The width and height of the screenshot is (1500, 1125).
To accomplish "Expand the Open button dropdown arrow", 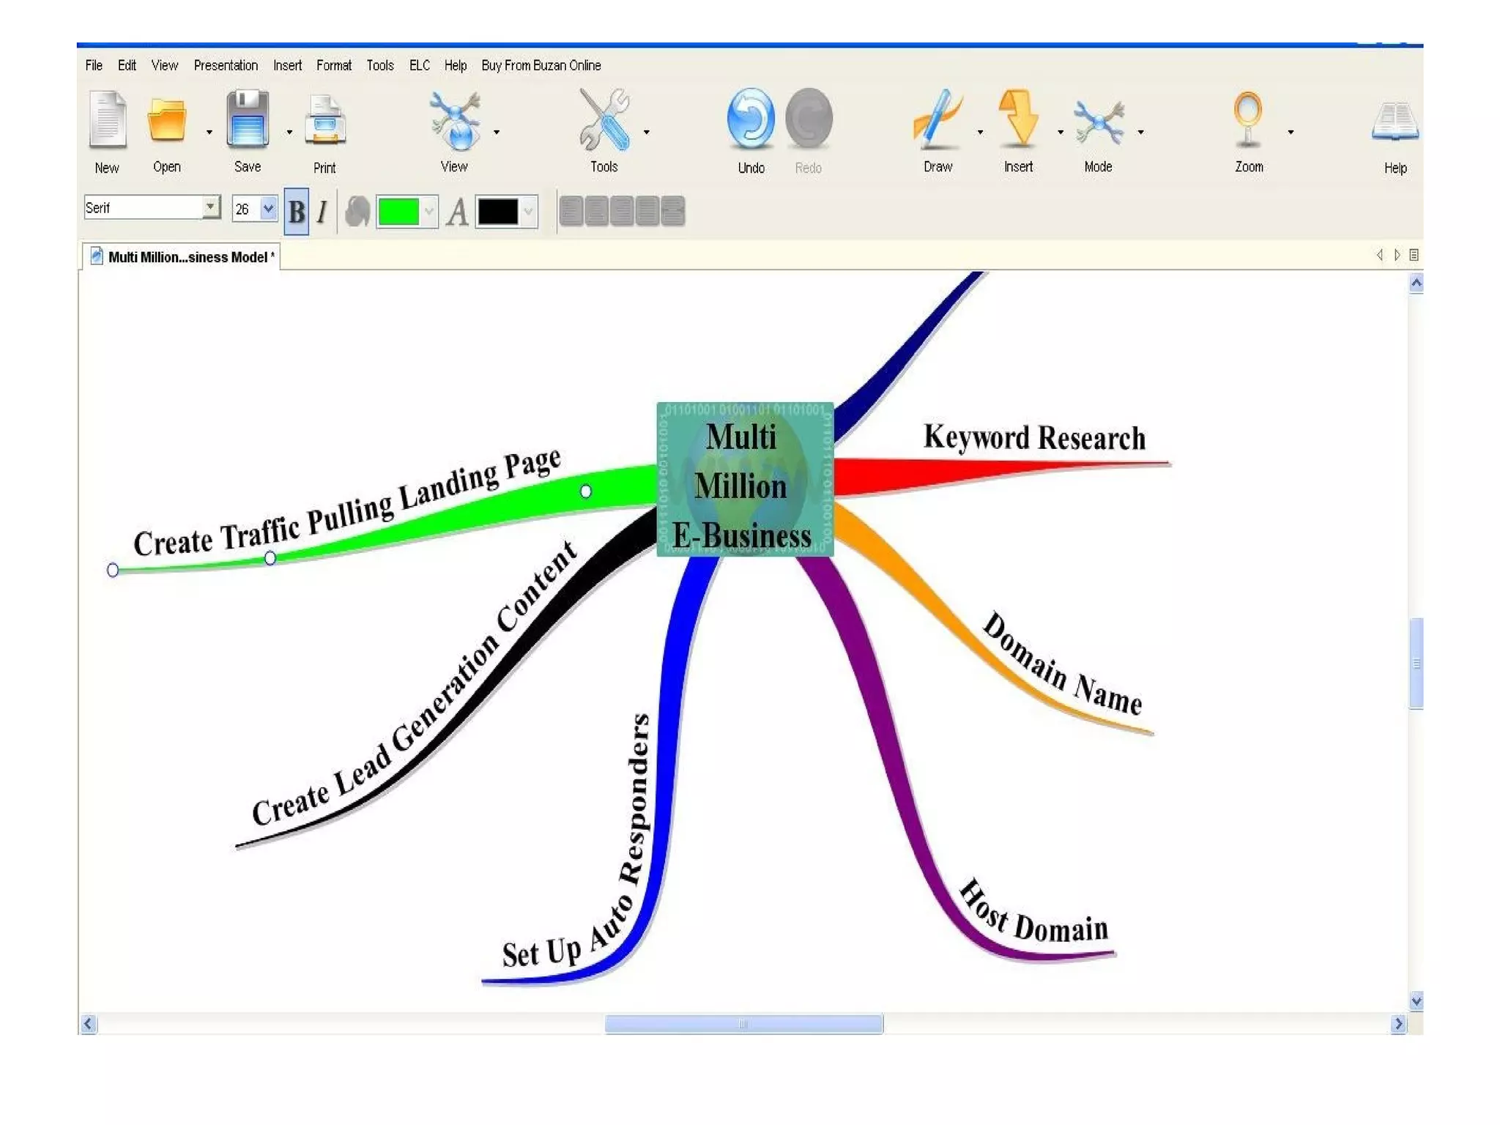I will click(x=209, y=133).
